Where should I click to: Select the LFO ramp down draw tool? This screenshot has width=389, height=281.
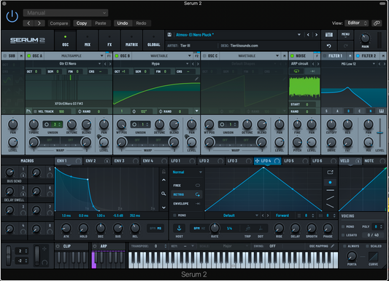pyautogui.click(x=330, y=205)
